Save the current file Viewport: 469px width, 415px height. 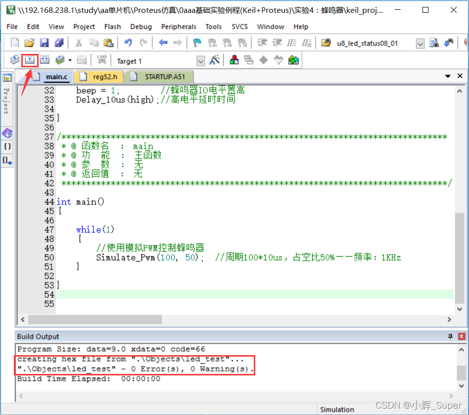[x=44, y=43]
